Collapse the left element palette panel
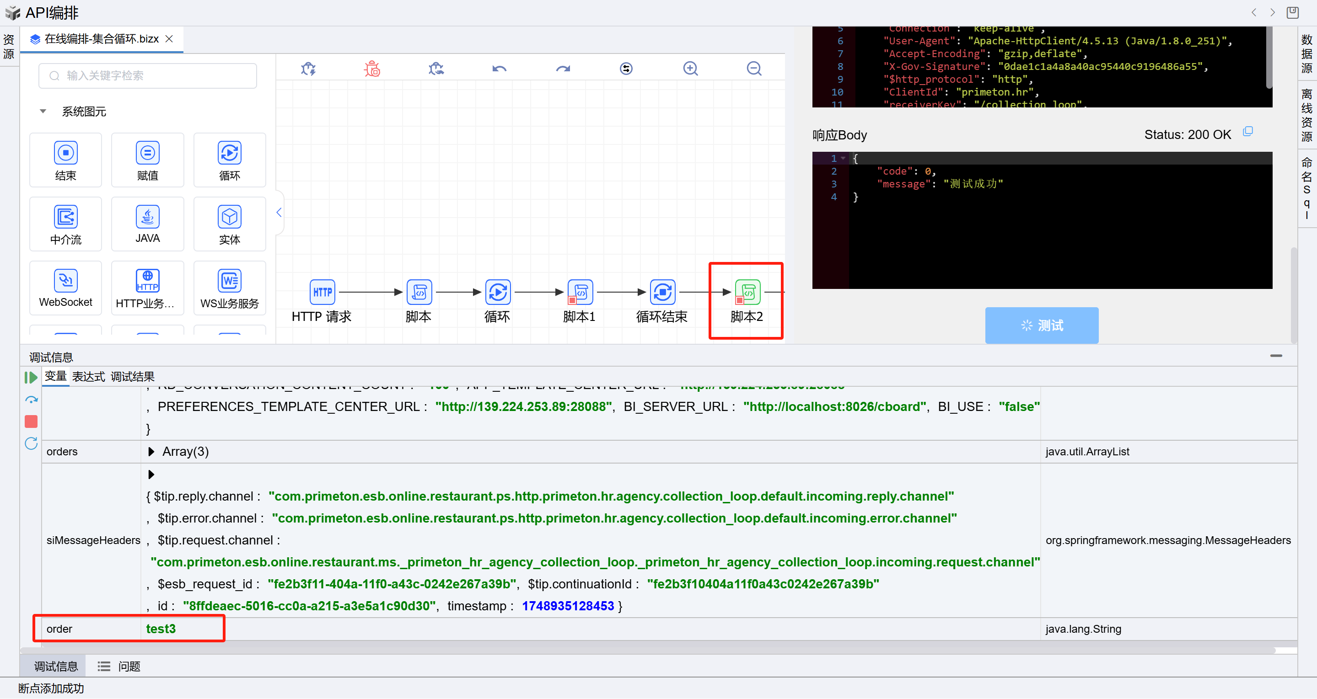 [279, 213]
